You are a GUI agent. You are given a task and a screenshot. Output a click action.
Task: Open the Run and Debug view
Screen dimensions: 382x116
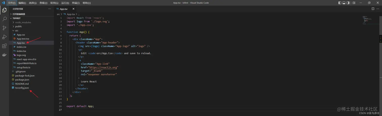pyautogui.click(x=4, y=37)
